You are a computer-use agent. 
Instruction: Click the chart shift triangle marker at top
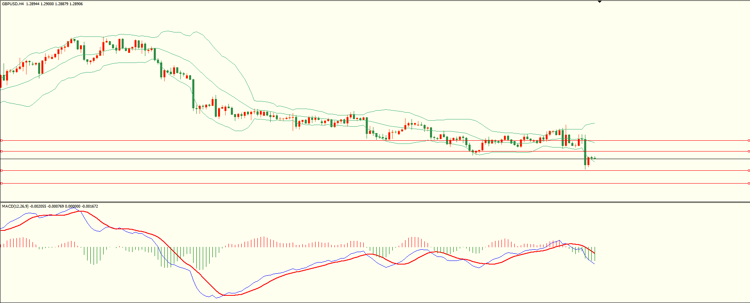point(599,2)
